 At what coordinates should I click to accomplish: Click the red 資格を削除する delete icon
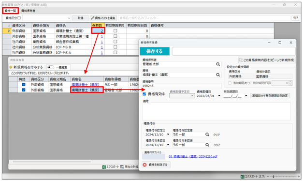(144, 165)
